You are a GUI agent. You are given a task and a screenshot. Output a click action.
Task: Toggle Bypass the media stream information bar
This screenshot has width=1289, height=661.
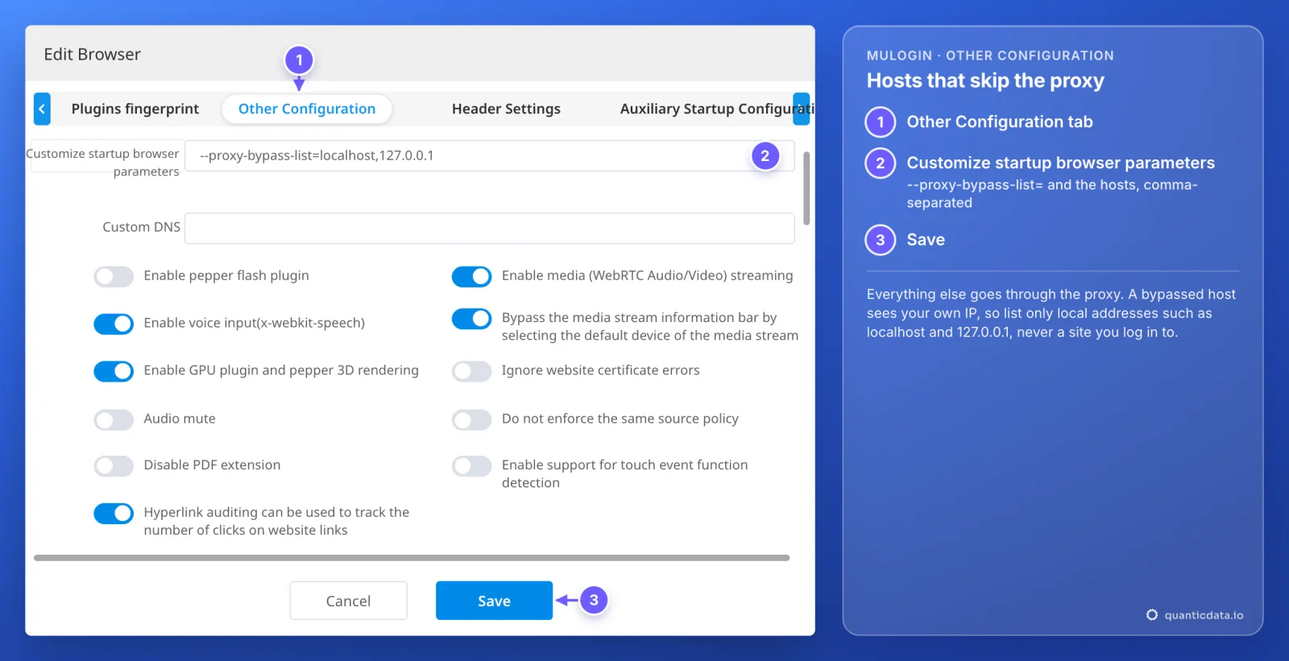pos(471,319)
